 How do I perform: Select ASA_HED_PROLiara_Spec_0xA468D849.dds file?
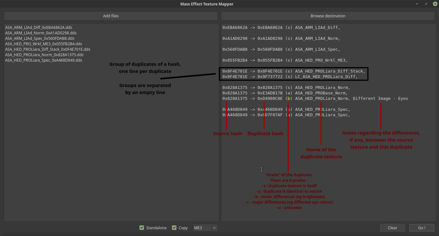tap(44, 60)
